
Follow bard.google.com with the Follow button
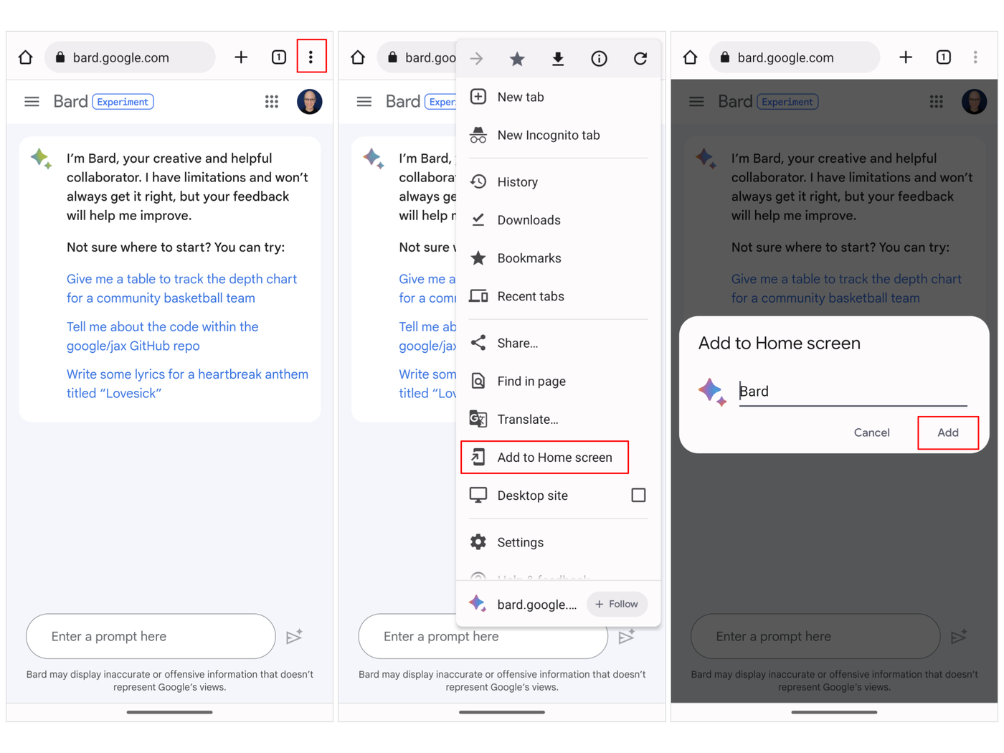617,604
